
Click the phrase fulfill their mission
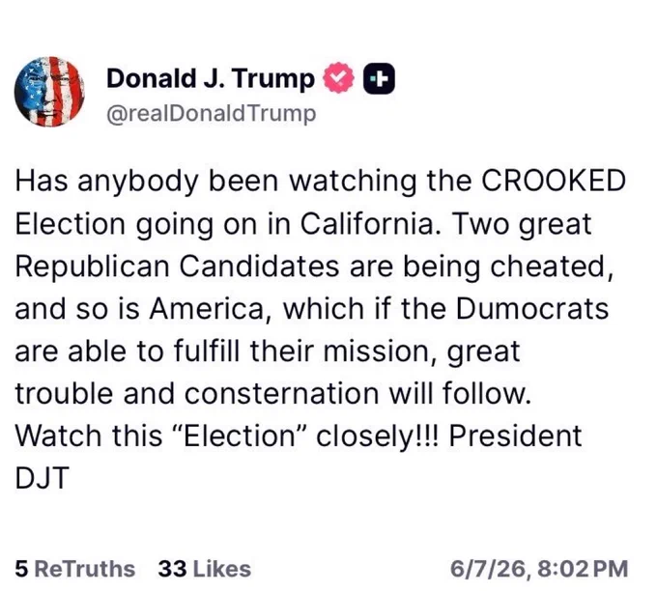(304, 351)
